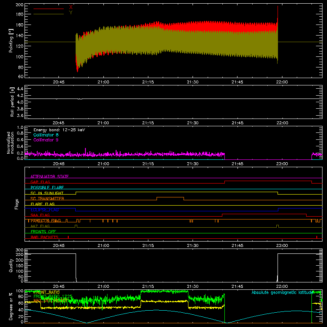Click the 250 value on the Quality axis
Viewport: 327px width, 327px height.
point(20,255)
